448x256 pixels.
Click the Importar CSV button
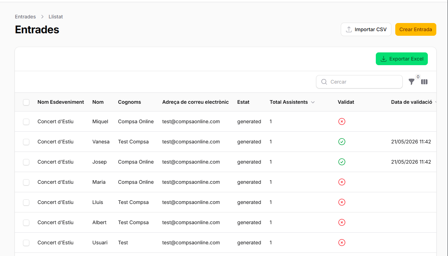point(366,29)
